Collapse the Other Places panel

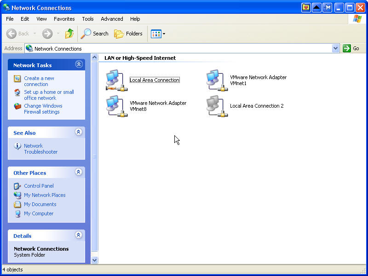tap(79, 172)
